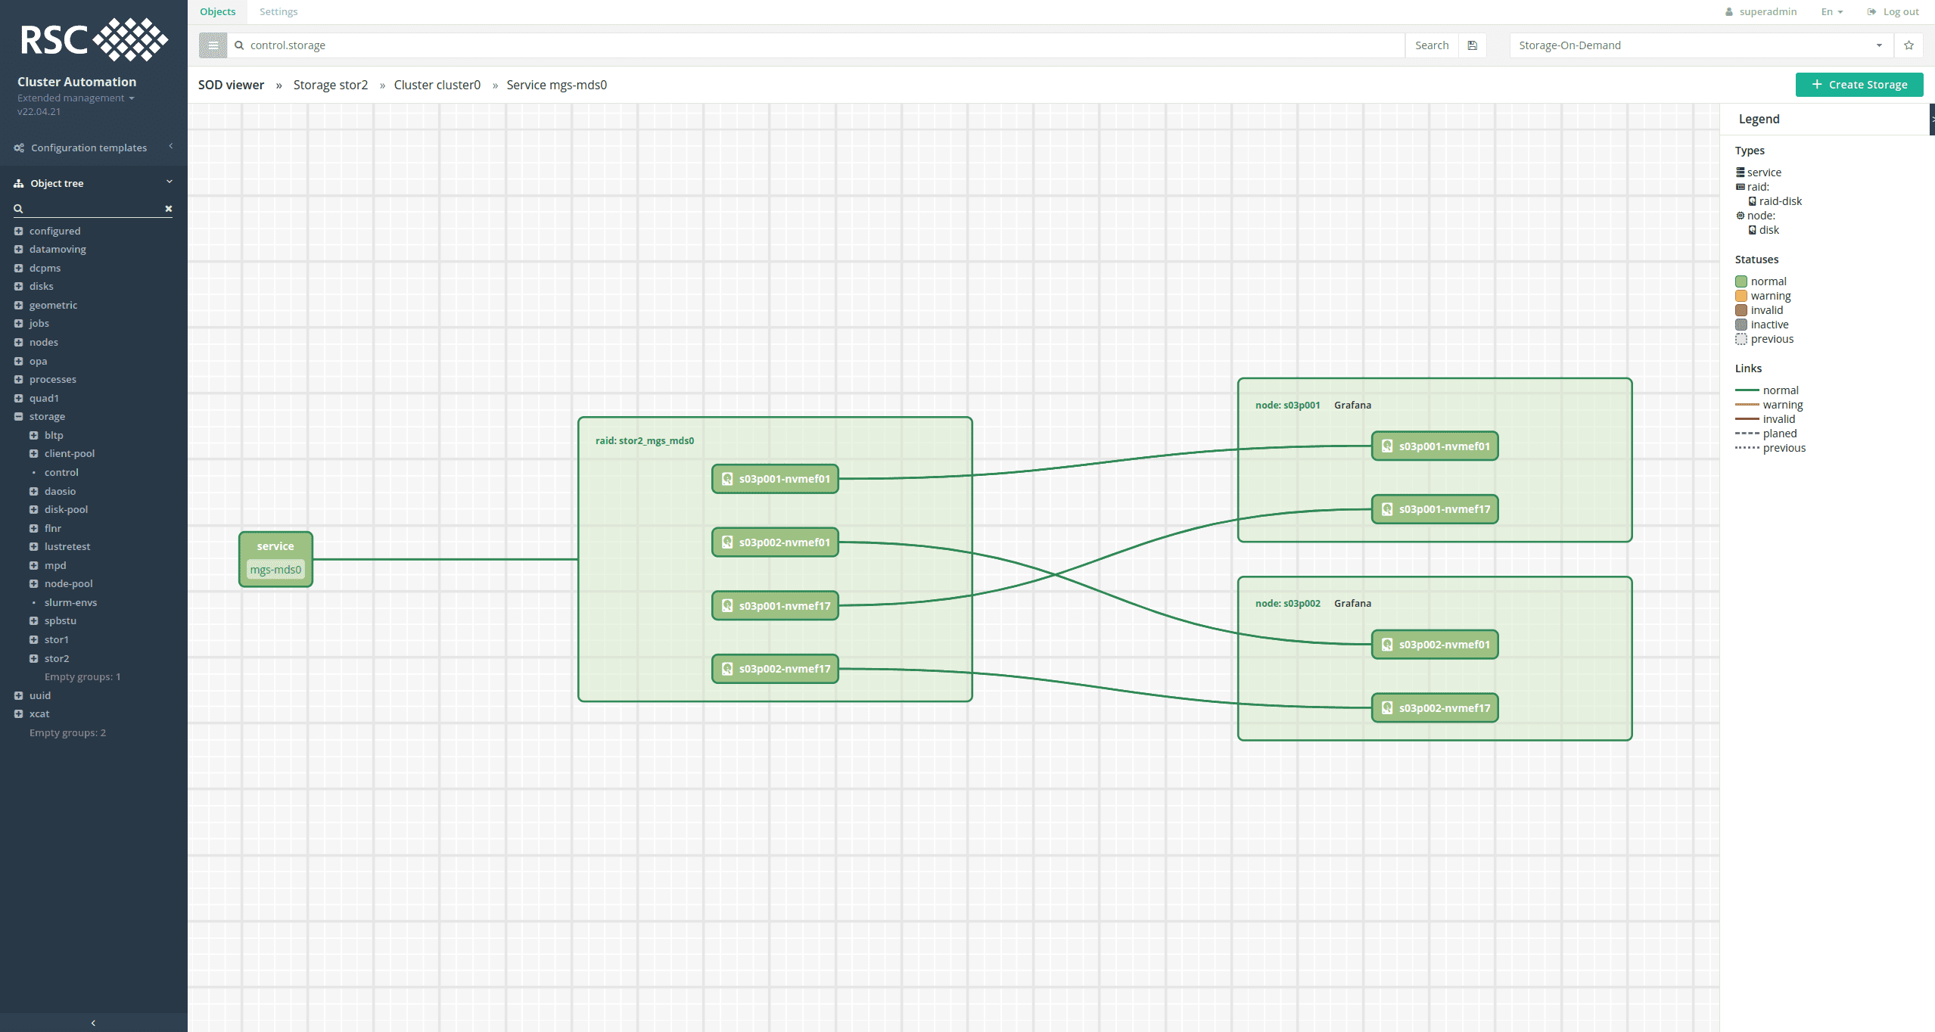Favorite this view with the star icon

pyautogui.click(x=1909, y=45)
